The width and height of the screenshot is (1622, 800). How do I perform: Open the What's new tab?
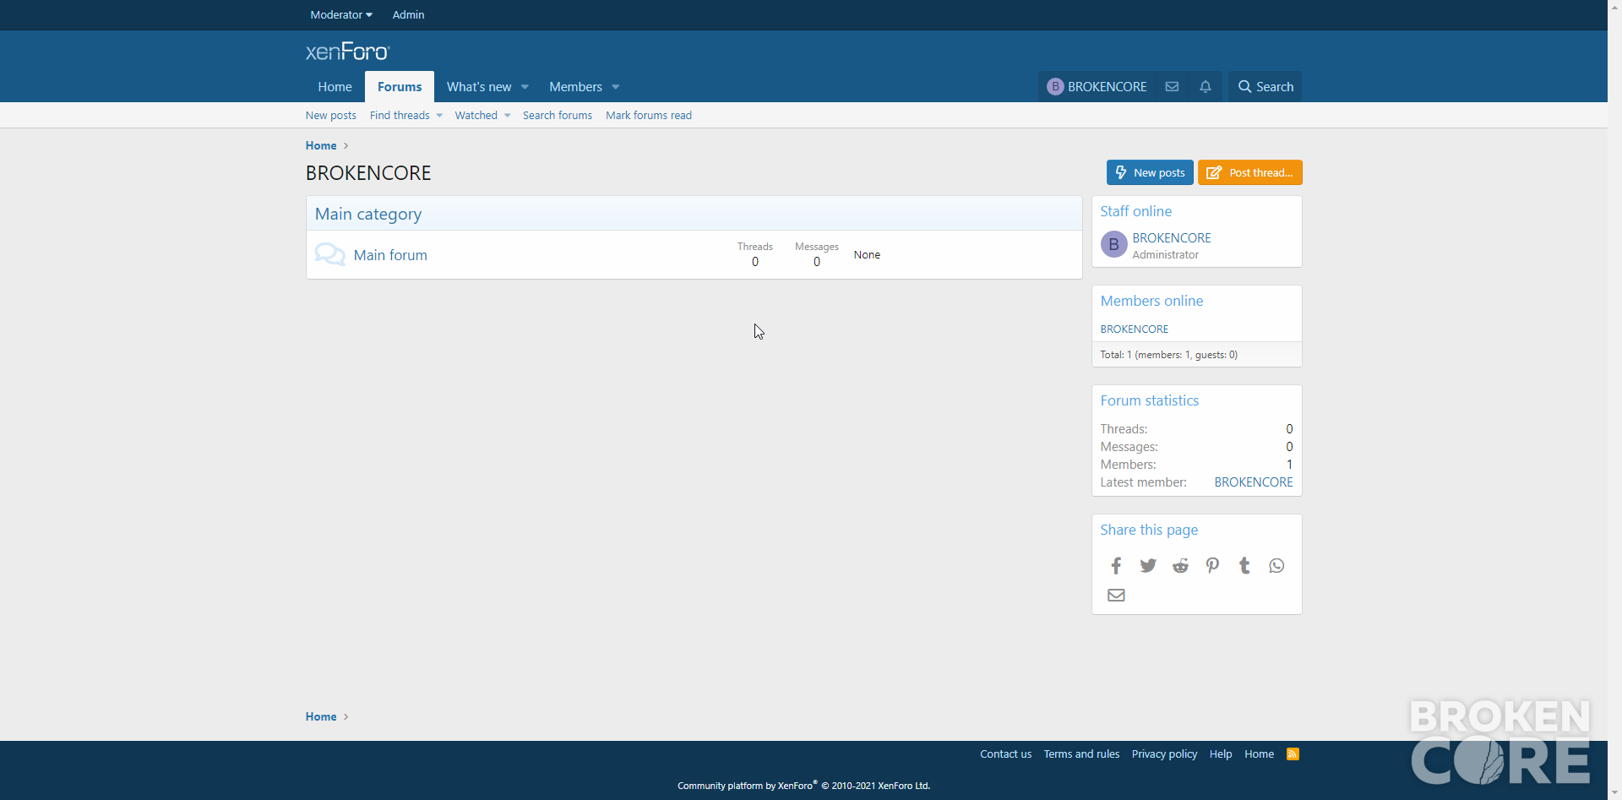point(478,86)
